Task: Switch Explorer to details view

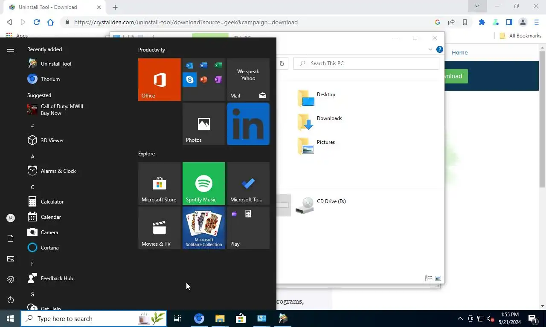Action: pos(429,278)
